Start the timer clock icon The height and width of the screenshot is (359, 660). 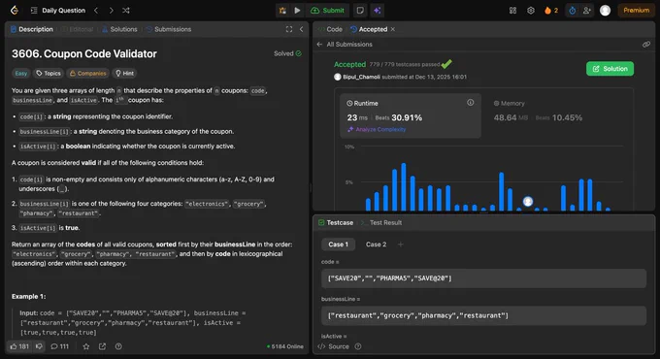click(572, 11)
